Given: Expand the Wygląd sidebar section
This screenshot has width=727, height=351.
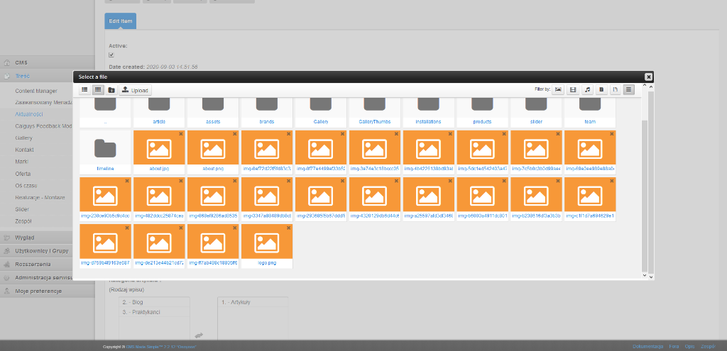Looking at the screenshot, I should point(25,238).
